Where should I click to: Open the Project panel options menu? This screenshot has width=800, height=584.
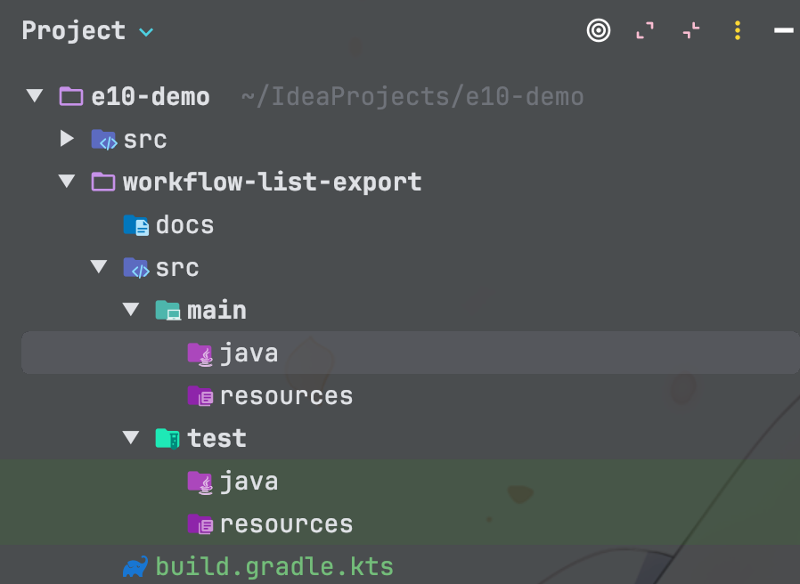[738, 31]
